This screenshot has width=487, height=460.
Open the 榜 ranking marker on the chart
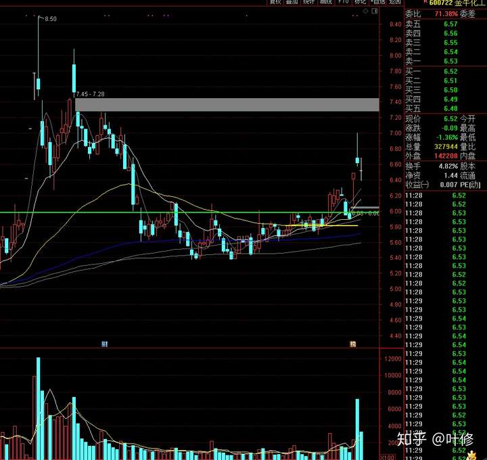click(x=353, y=344)
